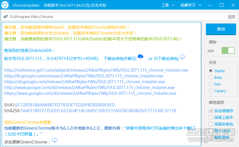
Task: Download installer only via outlined cloud icon
Action: (x=182, y=57)
